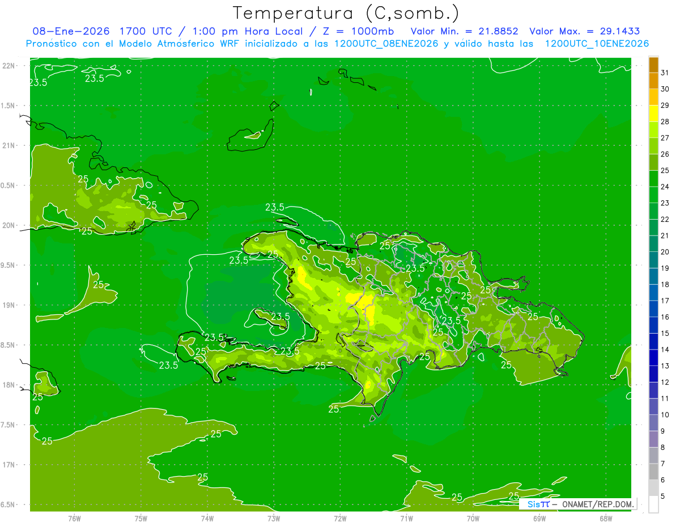This screenshot has height=526, width=680.
Task: Select the '1200UTC_10ENE2026' valid-until time text
Action: click(x=597, y=44)
